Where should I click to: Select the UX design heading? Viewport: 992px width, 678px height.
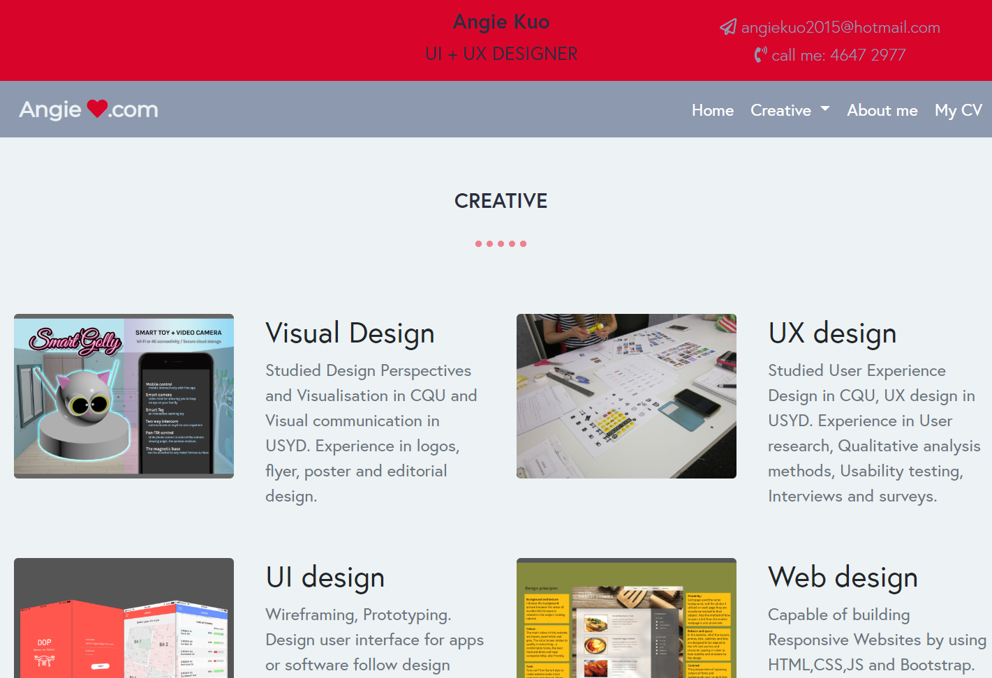point(832,333)
